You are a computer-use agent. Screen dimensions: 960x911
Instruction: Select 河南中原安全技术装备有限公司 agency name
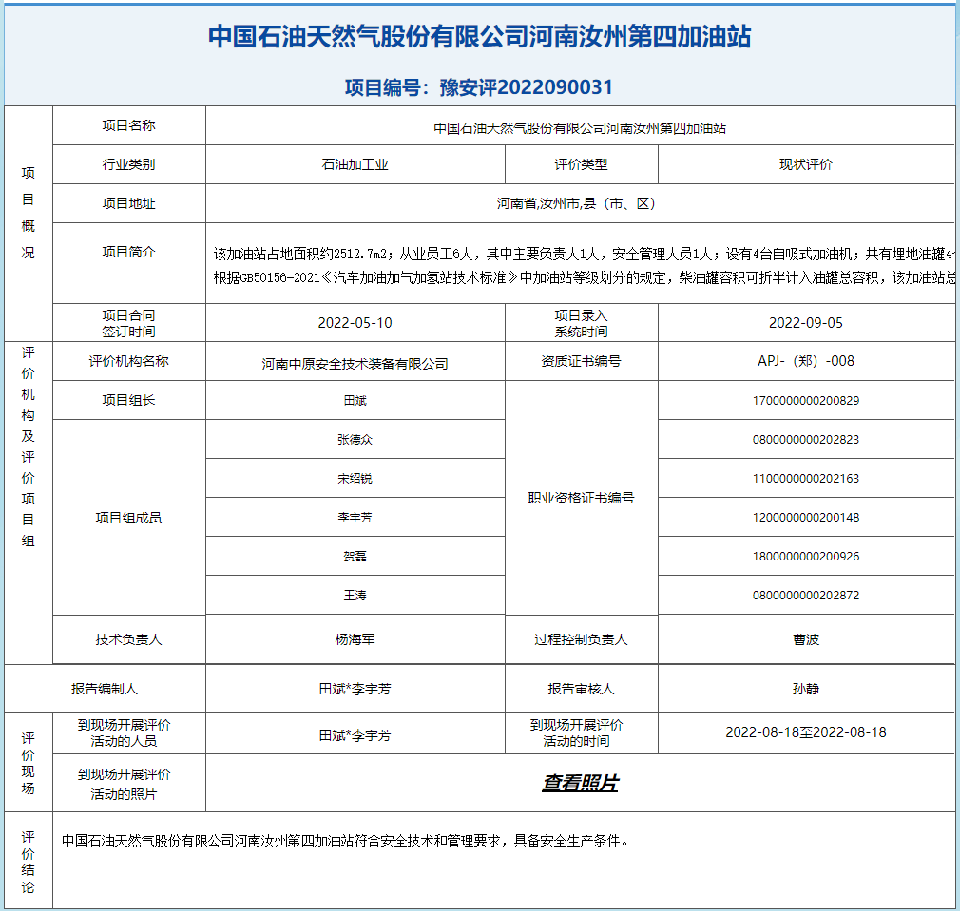[355, 364]
